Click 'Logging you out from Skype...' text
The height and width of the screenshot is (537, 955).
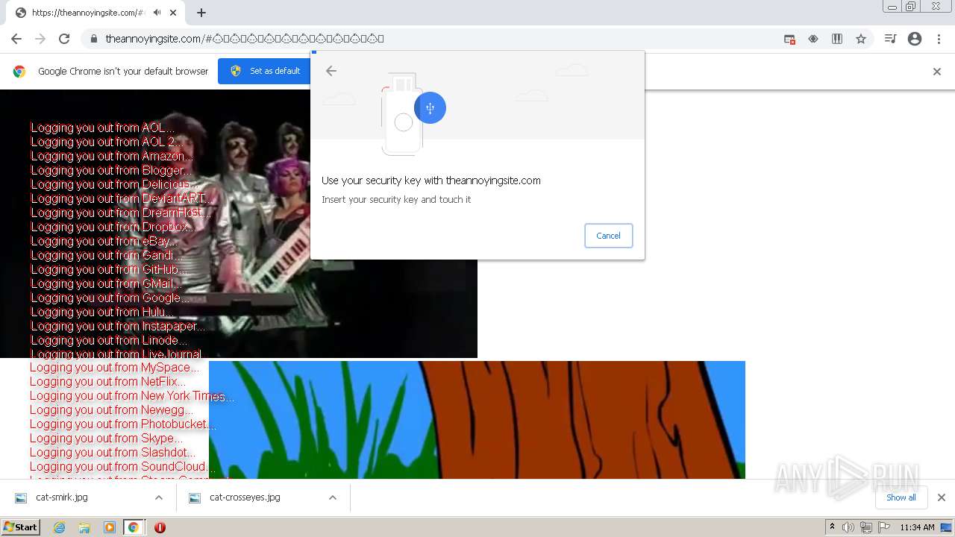coord(106,438)
